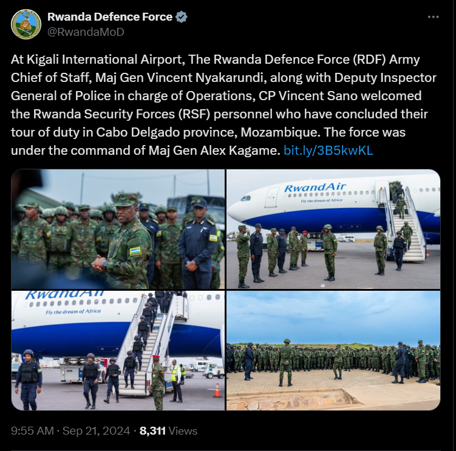Open the three-dot more options menu
The width and height of the screenshot is (456, 451).
pos(433,17)
